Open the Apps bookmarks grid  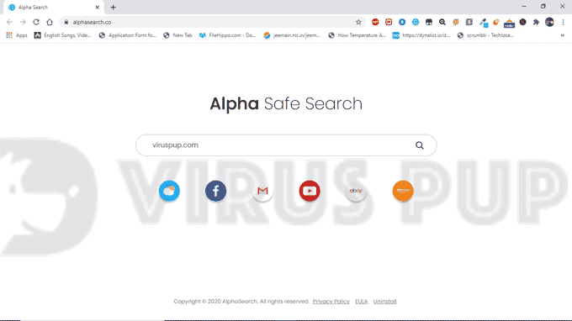pos(17,35)
